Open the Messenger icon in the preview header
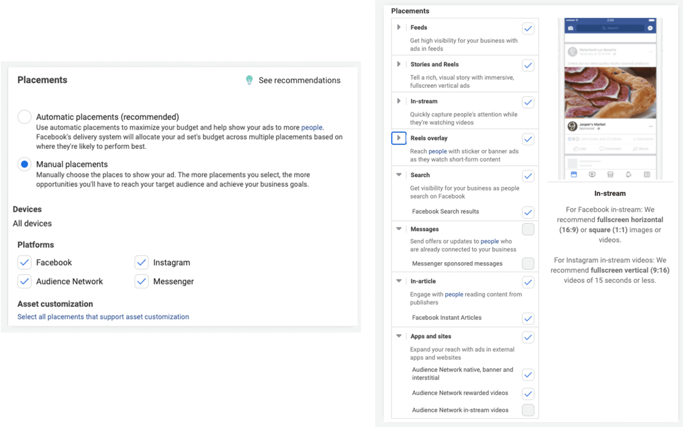 [x=650, y=28]
